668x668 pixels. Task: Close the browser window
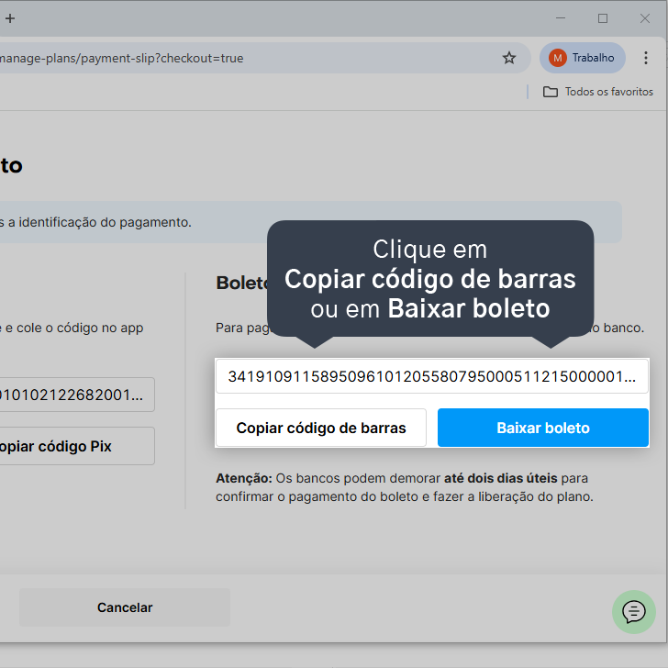pyautogui.click(x=644, y=18)
